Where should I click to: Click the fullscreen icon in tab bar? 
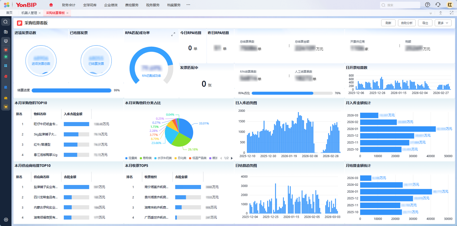pos(451,13)
